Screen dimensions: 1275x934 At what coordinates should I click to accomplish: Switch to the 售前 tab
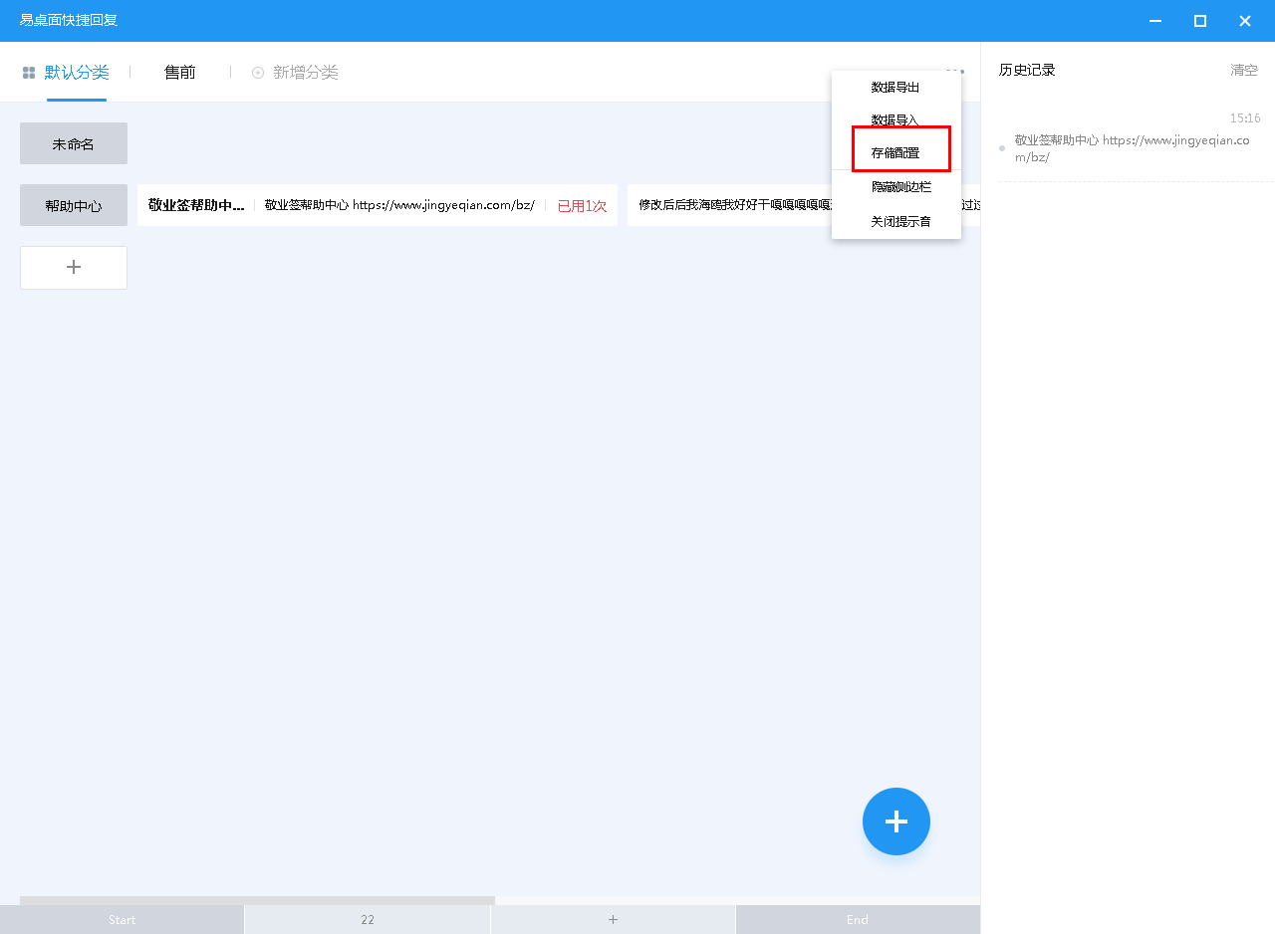[x=179, y=72]
